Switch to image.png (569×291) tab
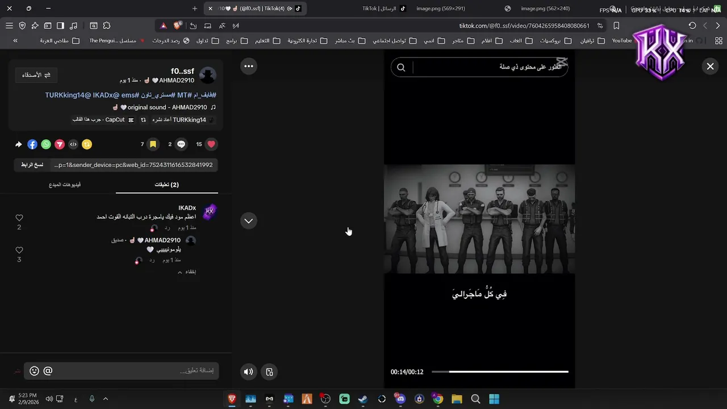 tap(441, 9)
